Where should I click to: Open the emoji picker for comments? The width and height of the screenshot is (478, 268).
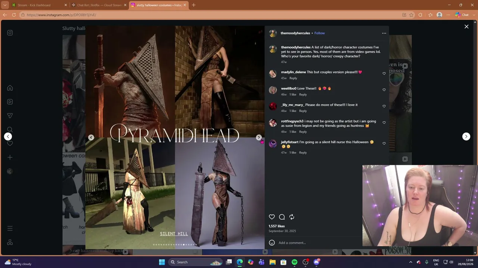coord(272,243)
